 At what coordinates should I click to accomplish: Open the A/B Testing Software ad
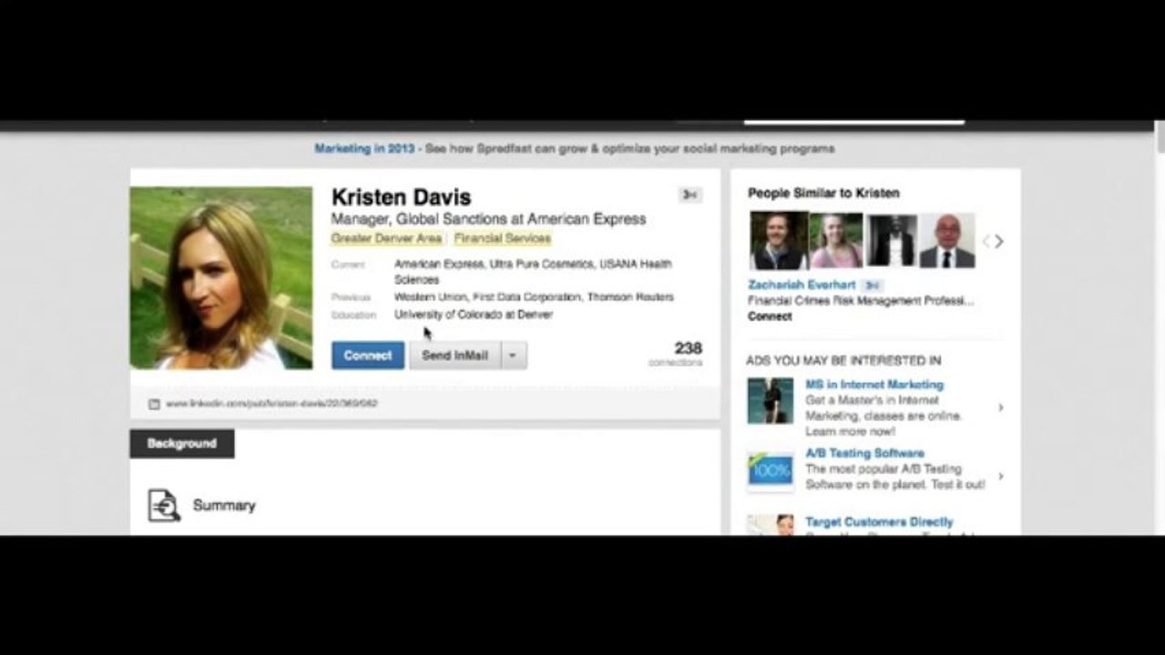pos(864,453)
